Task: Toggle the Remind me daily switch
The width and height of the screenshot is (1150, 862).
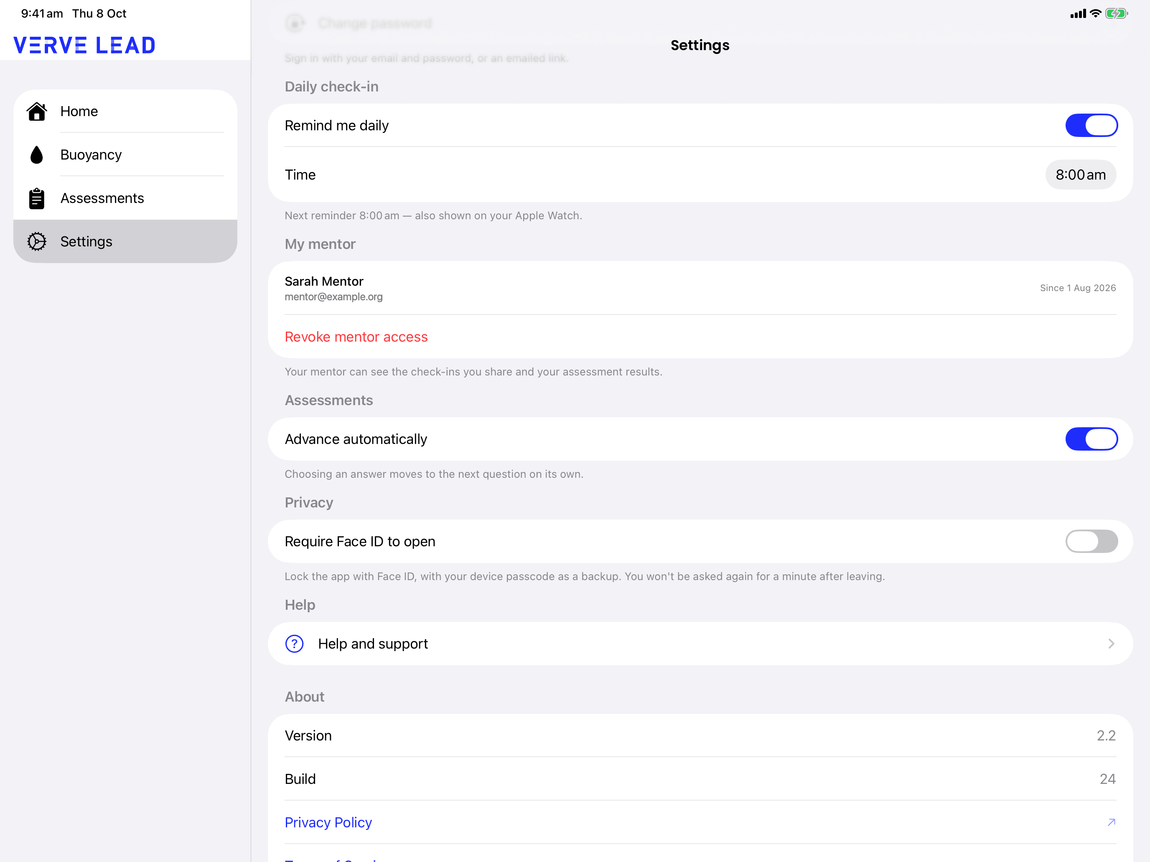Action: click(1091, 126)
